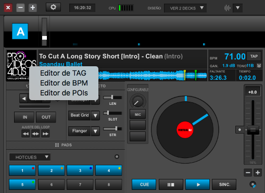
Task: Trigger hotcue pad 5
Action: [x=22, y=185]
